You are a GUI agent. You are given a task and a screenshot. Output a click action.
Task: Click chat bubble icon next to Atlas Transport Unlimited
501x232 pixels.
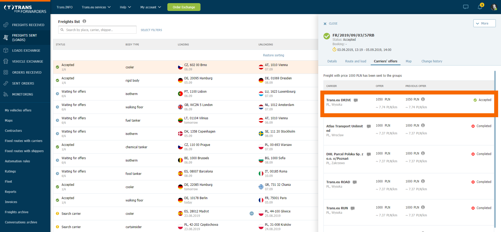point(369,126)
